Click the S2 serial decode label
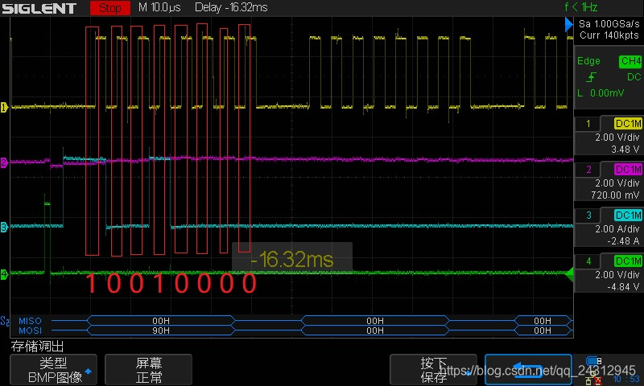Image resolution: width=644 pixels, height=386 pixels. tap(5, 321)
